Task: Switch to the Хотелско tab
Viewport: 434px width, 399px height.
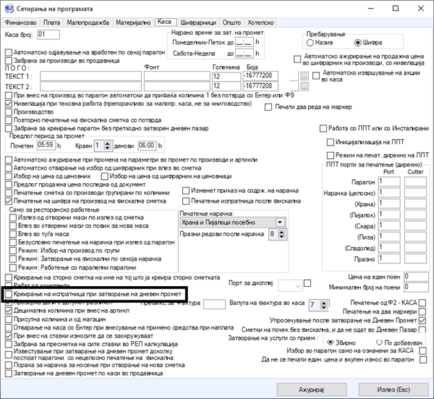Action: (260, 22)
